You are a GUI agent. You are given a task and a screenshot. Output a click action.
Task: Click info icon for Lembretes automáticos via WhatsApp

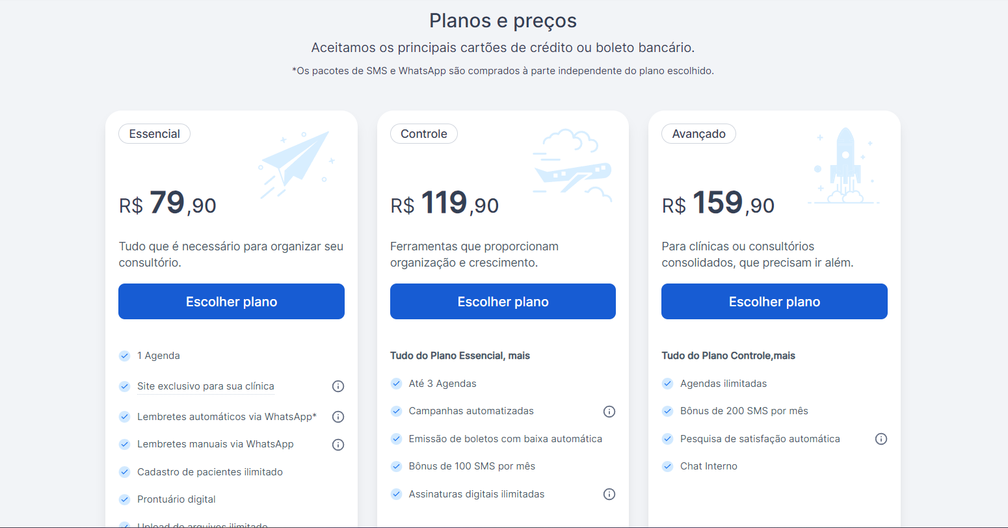[x=338, y=417]
